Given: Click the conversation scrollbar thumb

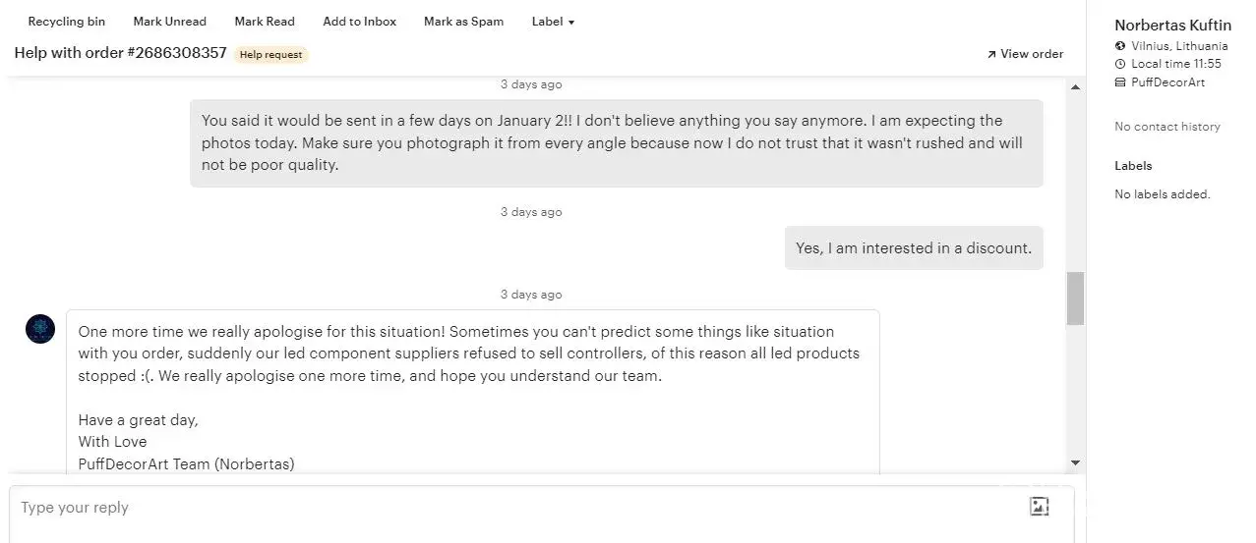Looking at the screenshot, I should coord(1075,298).
